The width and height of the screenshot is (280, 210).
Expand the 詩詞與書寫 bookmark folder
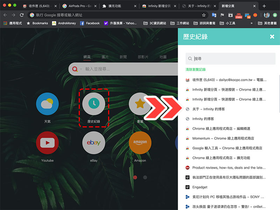tap(204, 23)
